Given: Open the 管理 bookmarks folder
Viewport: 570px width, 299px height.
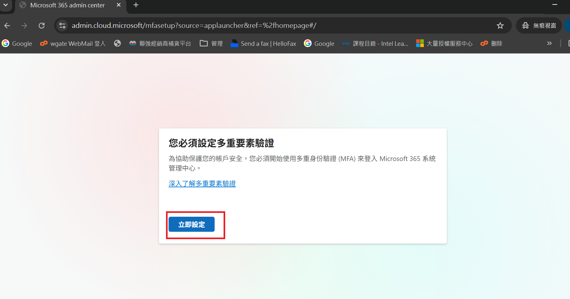Looking at the screenshot, I should pos(211,43).
